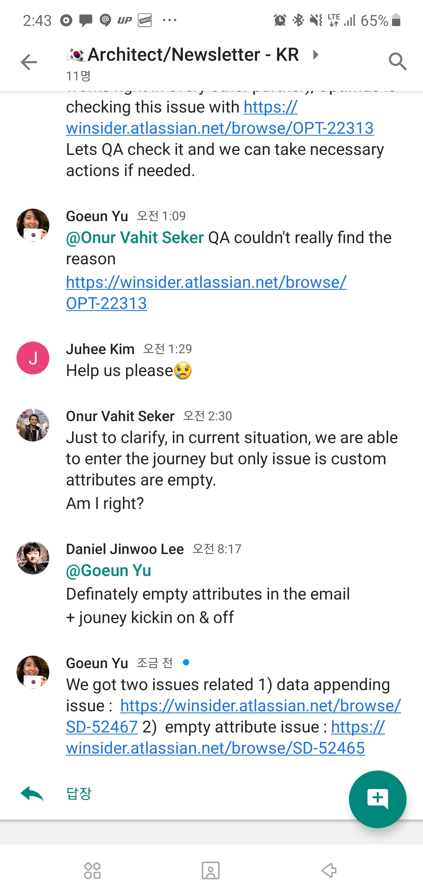The height and width of the screenshot is (894, 423).
Task: Tap the 11명 member count
Action: [78, 76]
